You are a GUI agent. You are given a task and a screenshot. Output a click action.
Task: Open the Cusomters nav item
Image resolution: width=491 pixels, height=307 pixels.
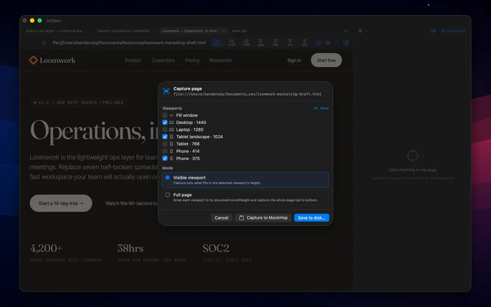[163, 60]
